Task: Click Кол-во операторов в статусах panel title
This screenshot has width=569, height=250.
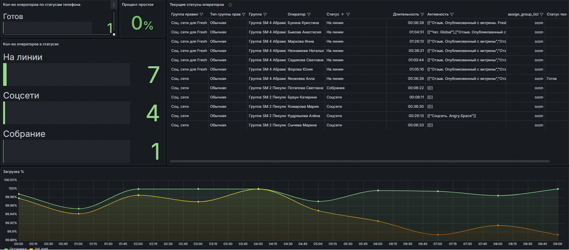Action: coord(31,44)
